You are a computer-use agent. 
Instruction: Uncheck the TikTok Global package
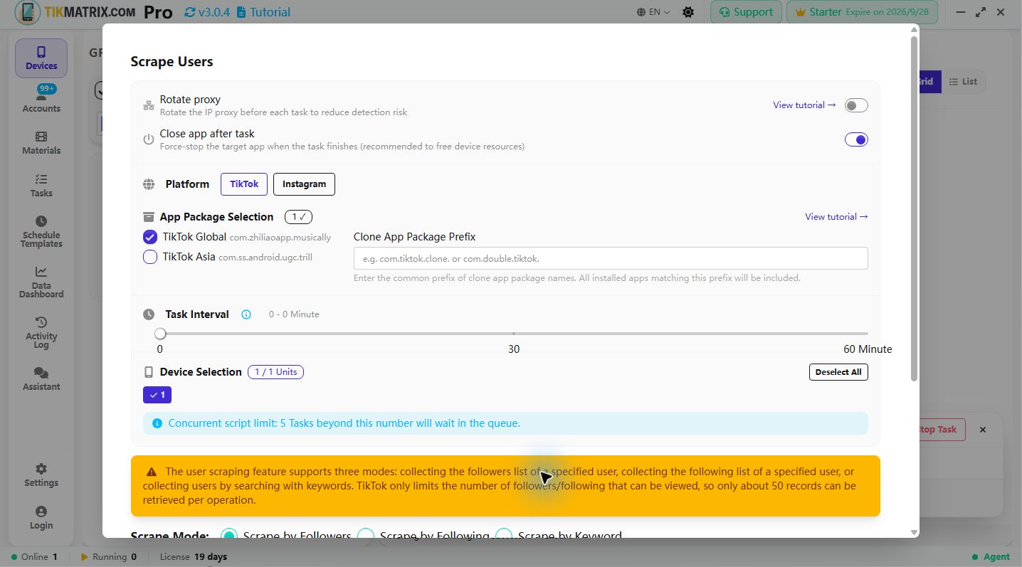tap(150, 237)
